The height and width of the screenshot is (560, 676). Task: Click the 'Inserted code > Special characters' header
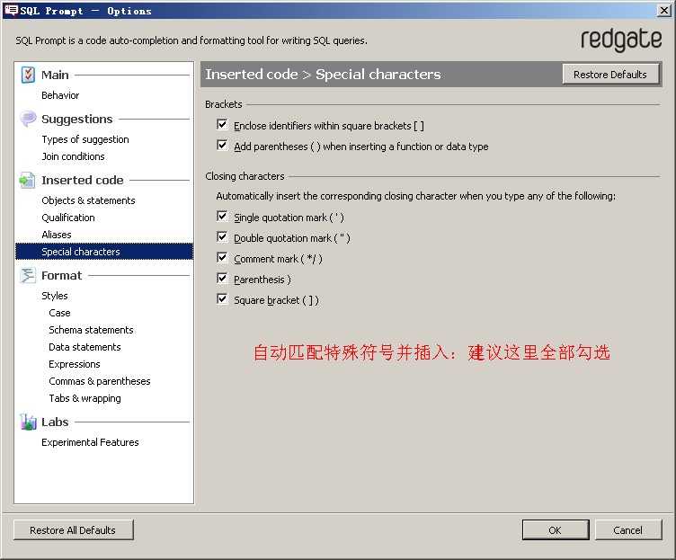pos(323,74)
